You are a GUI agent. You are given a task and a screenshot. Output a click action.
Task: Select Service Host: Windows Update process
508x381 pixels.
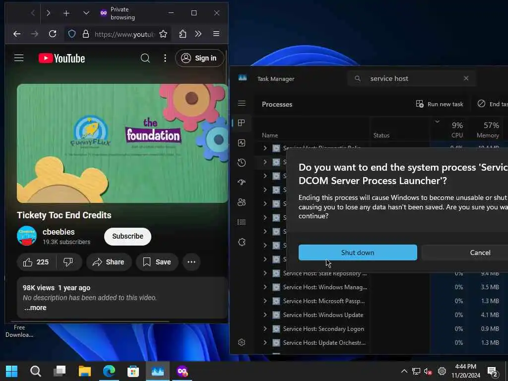(x=323, y=315)
